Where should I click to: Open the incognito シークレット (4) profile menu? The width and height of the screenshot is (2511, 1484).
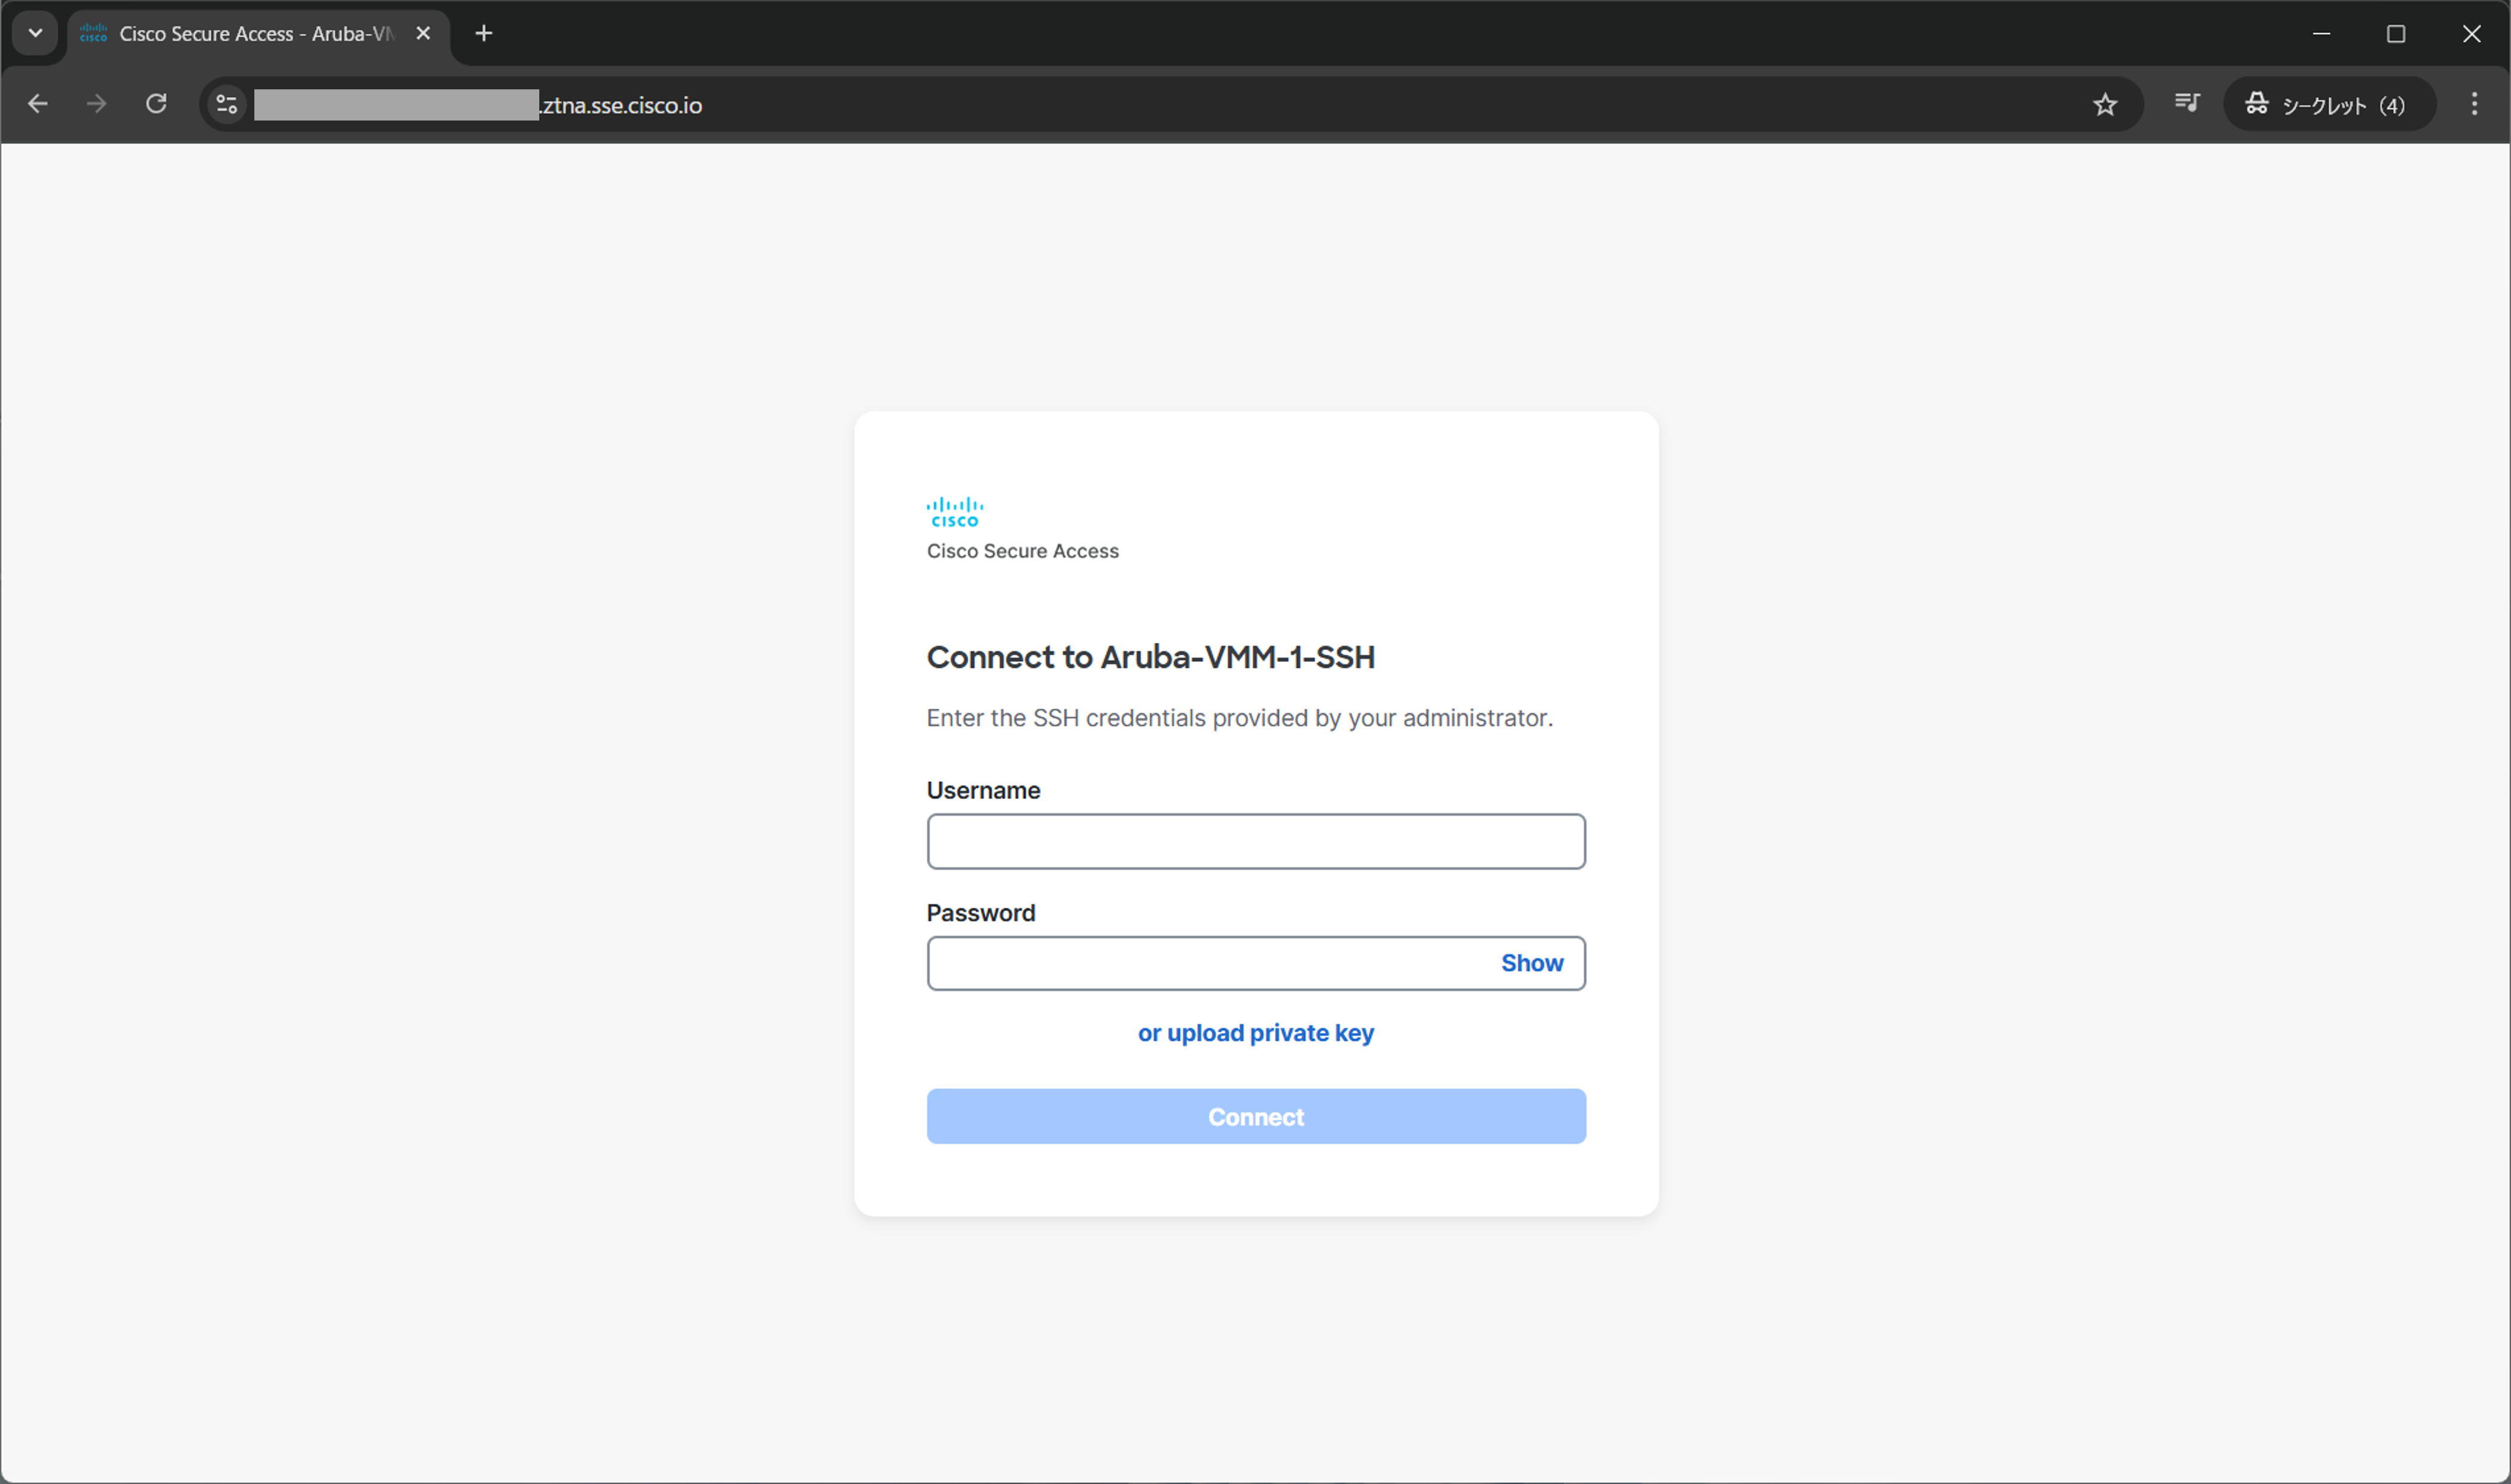point(2328,104)
